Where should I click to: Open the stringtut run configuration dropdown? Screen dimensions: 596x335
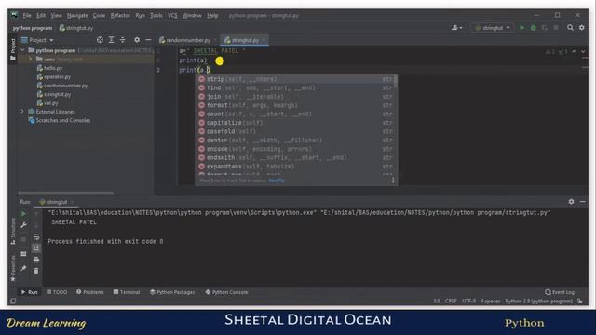[493, 28]
